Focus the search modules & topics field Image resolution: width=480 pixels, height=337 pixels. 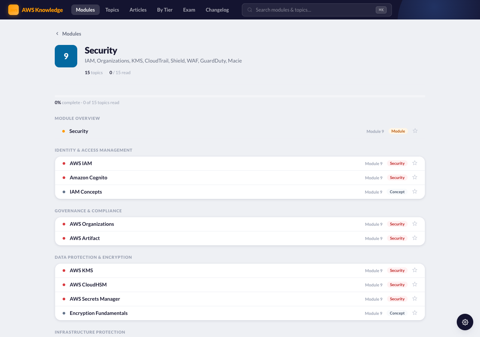tap(317, 10)
